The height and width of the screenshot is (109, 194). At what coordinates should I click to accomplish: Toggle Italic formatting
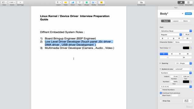pyautogui.click(x=168, y=38)
